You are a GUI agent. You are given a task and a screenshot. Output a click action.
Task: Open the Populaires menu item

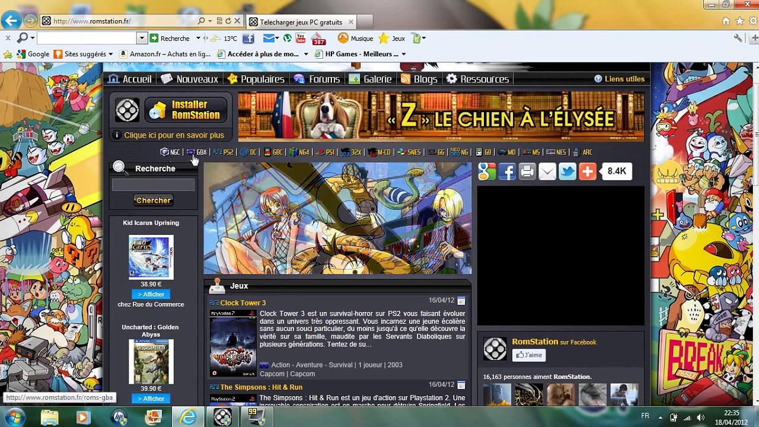click(256, 79)
